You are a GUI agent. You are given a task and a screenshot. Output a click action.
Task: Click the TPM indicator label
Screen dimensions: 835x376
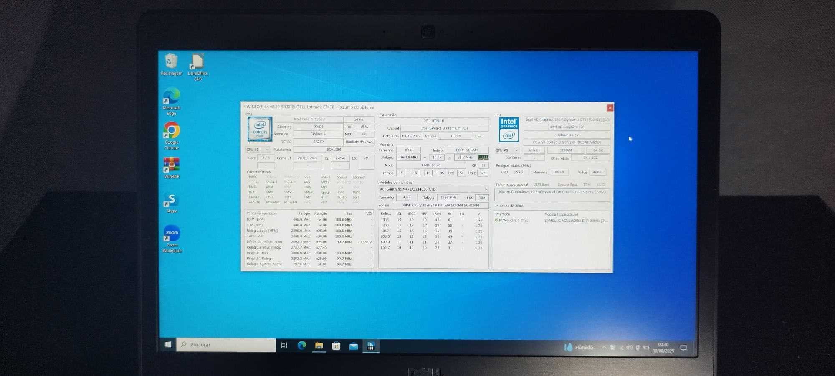pos(587,185)
